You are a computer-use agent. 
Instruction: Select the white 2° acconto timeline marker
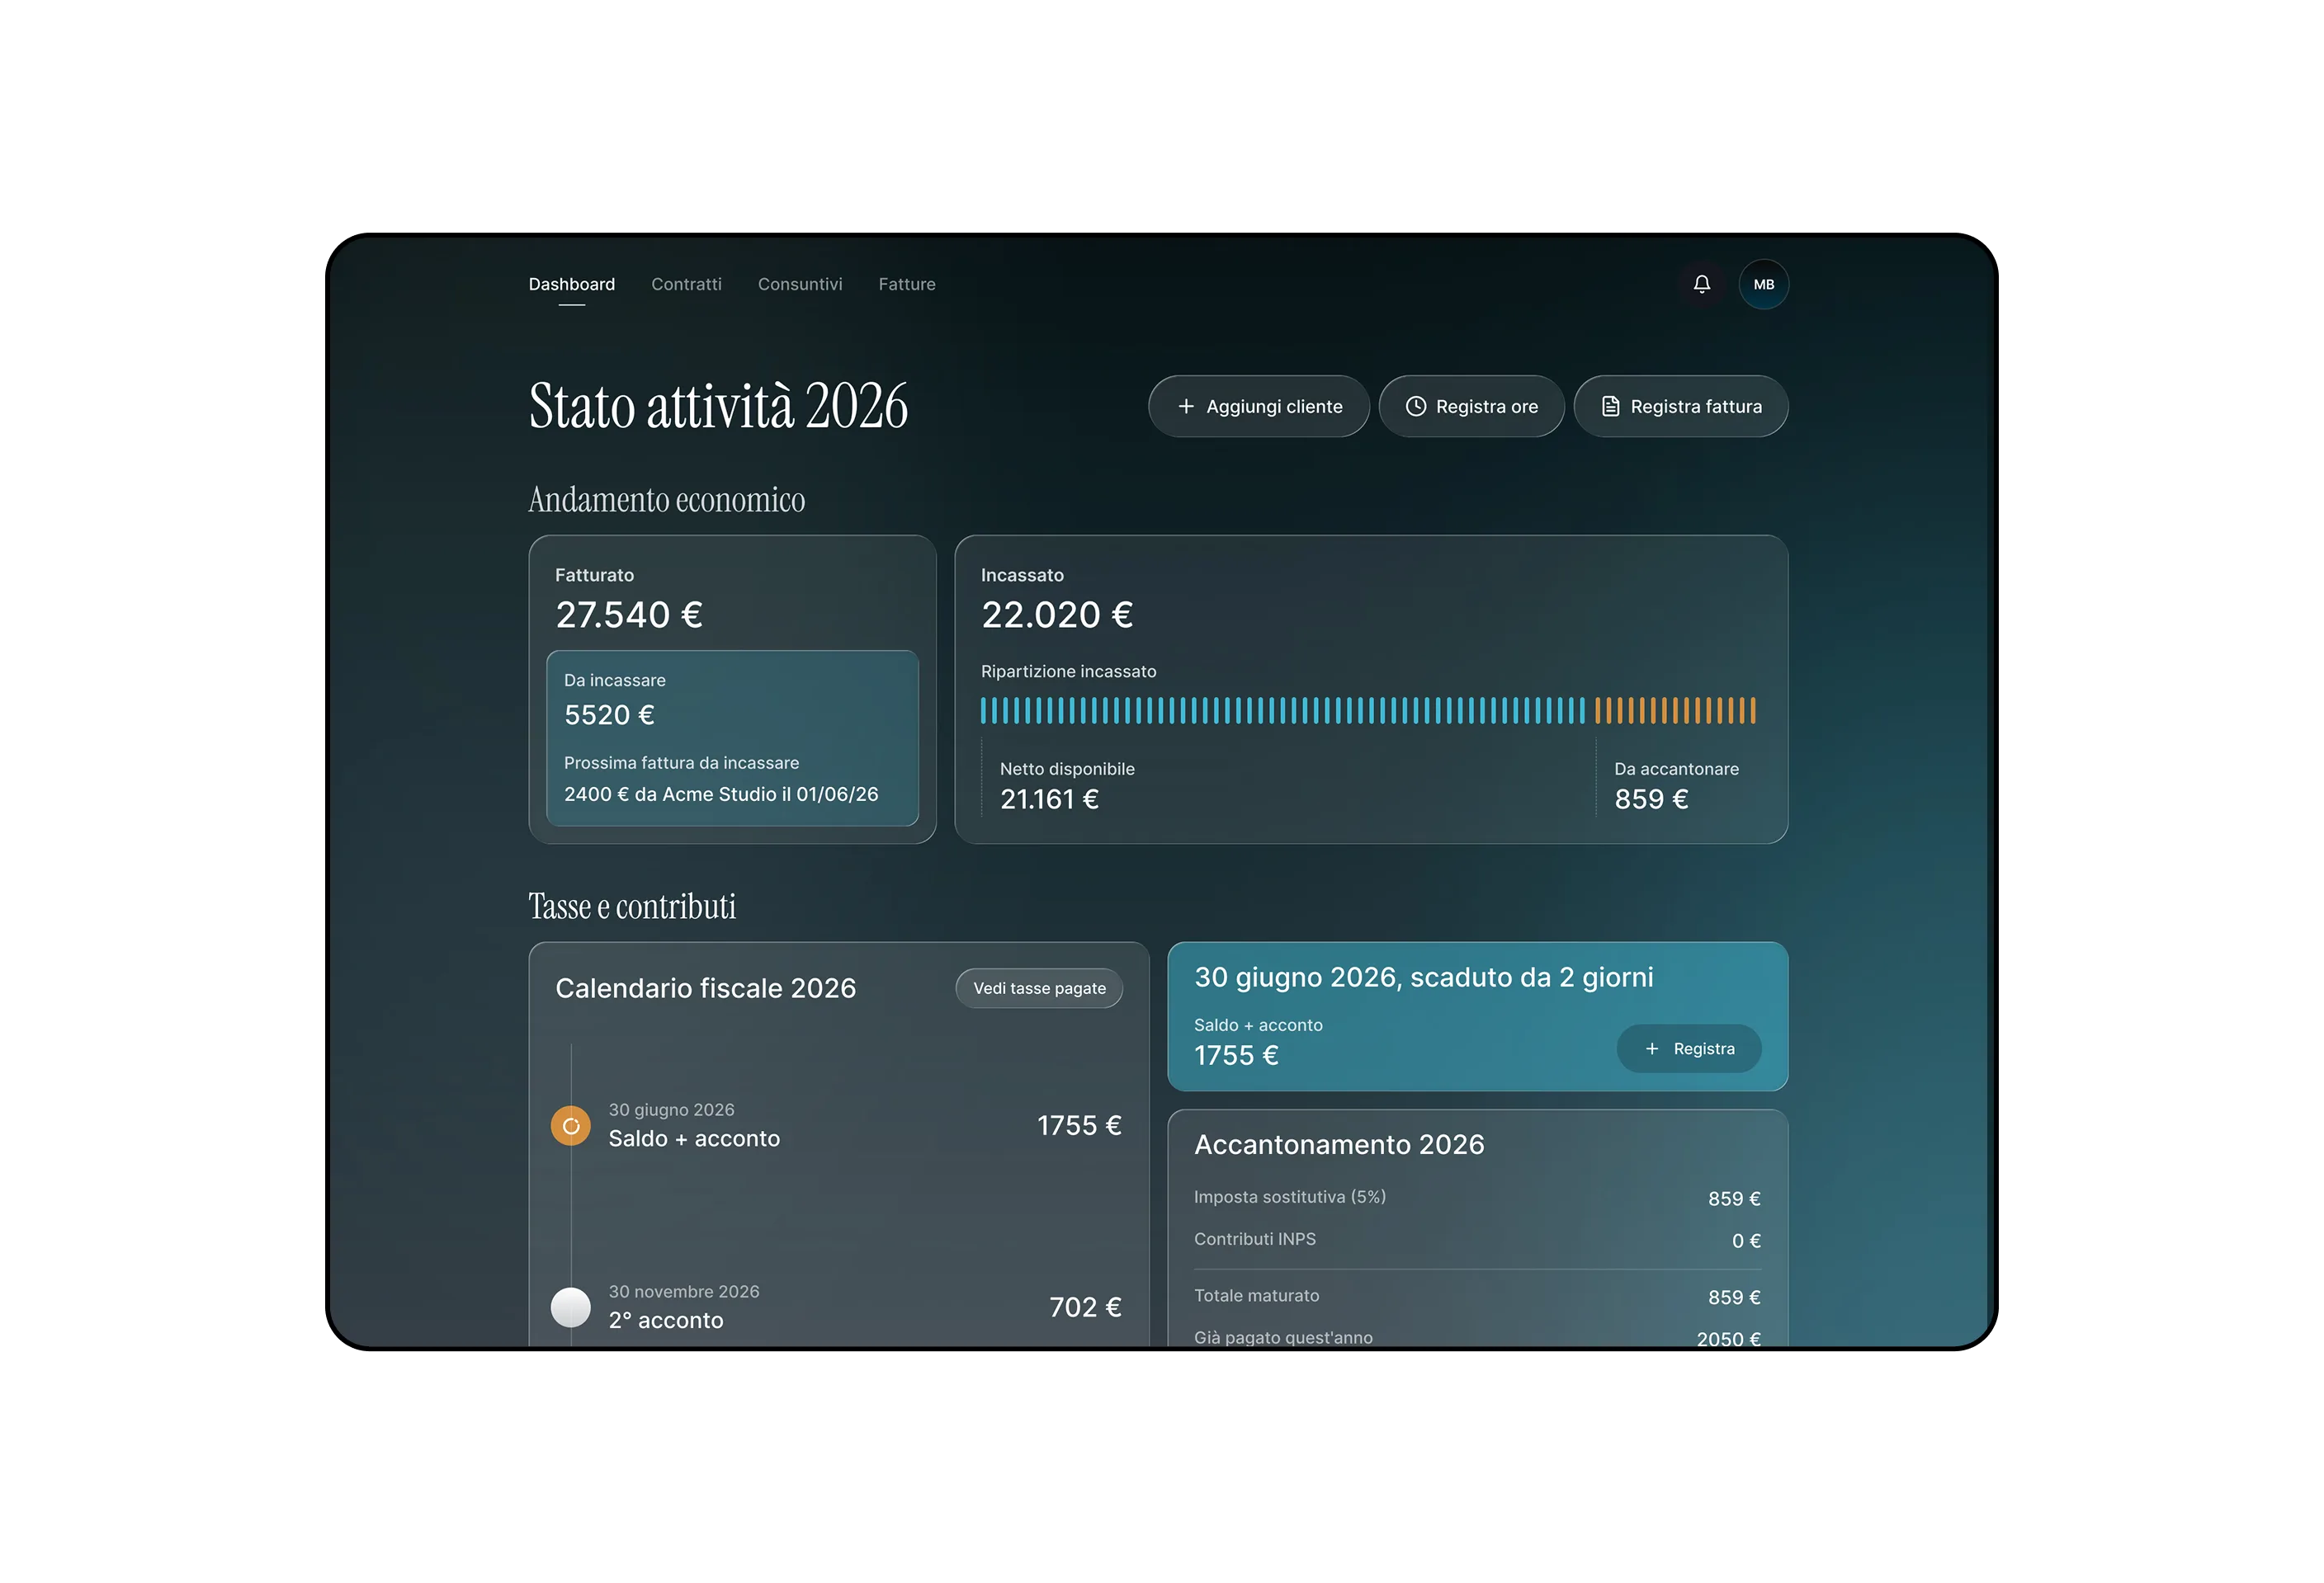click(571, 1307)
